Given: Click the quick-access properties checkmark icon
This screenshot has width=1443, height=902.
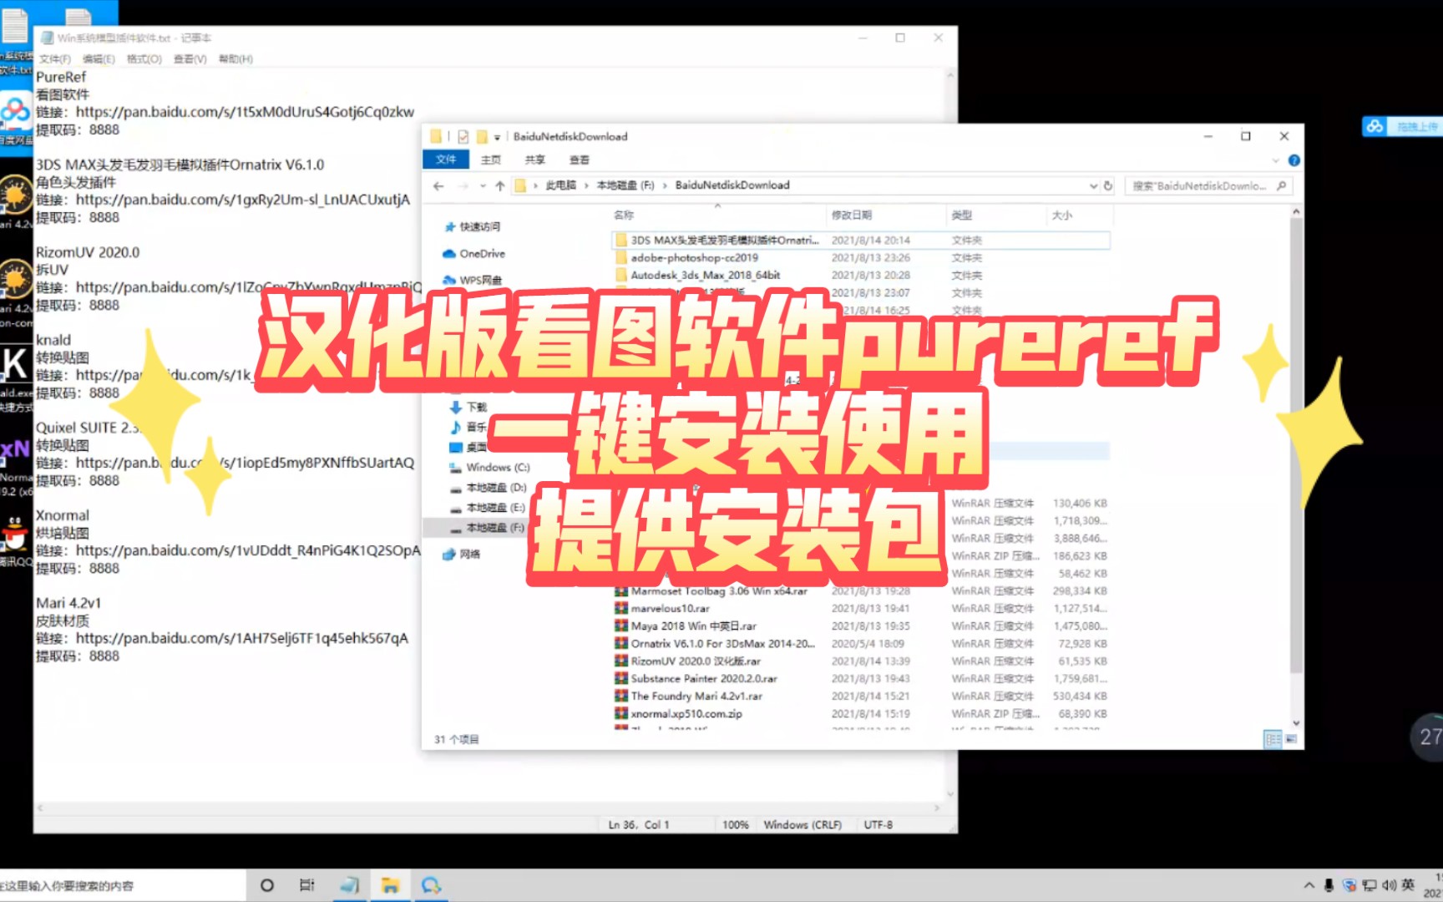Looking at the screenshot, I should coord(463,137).
